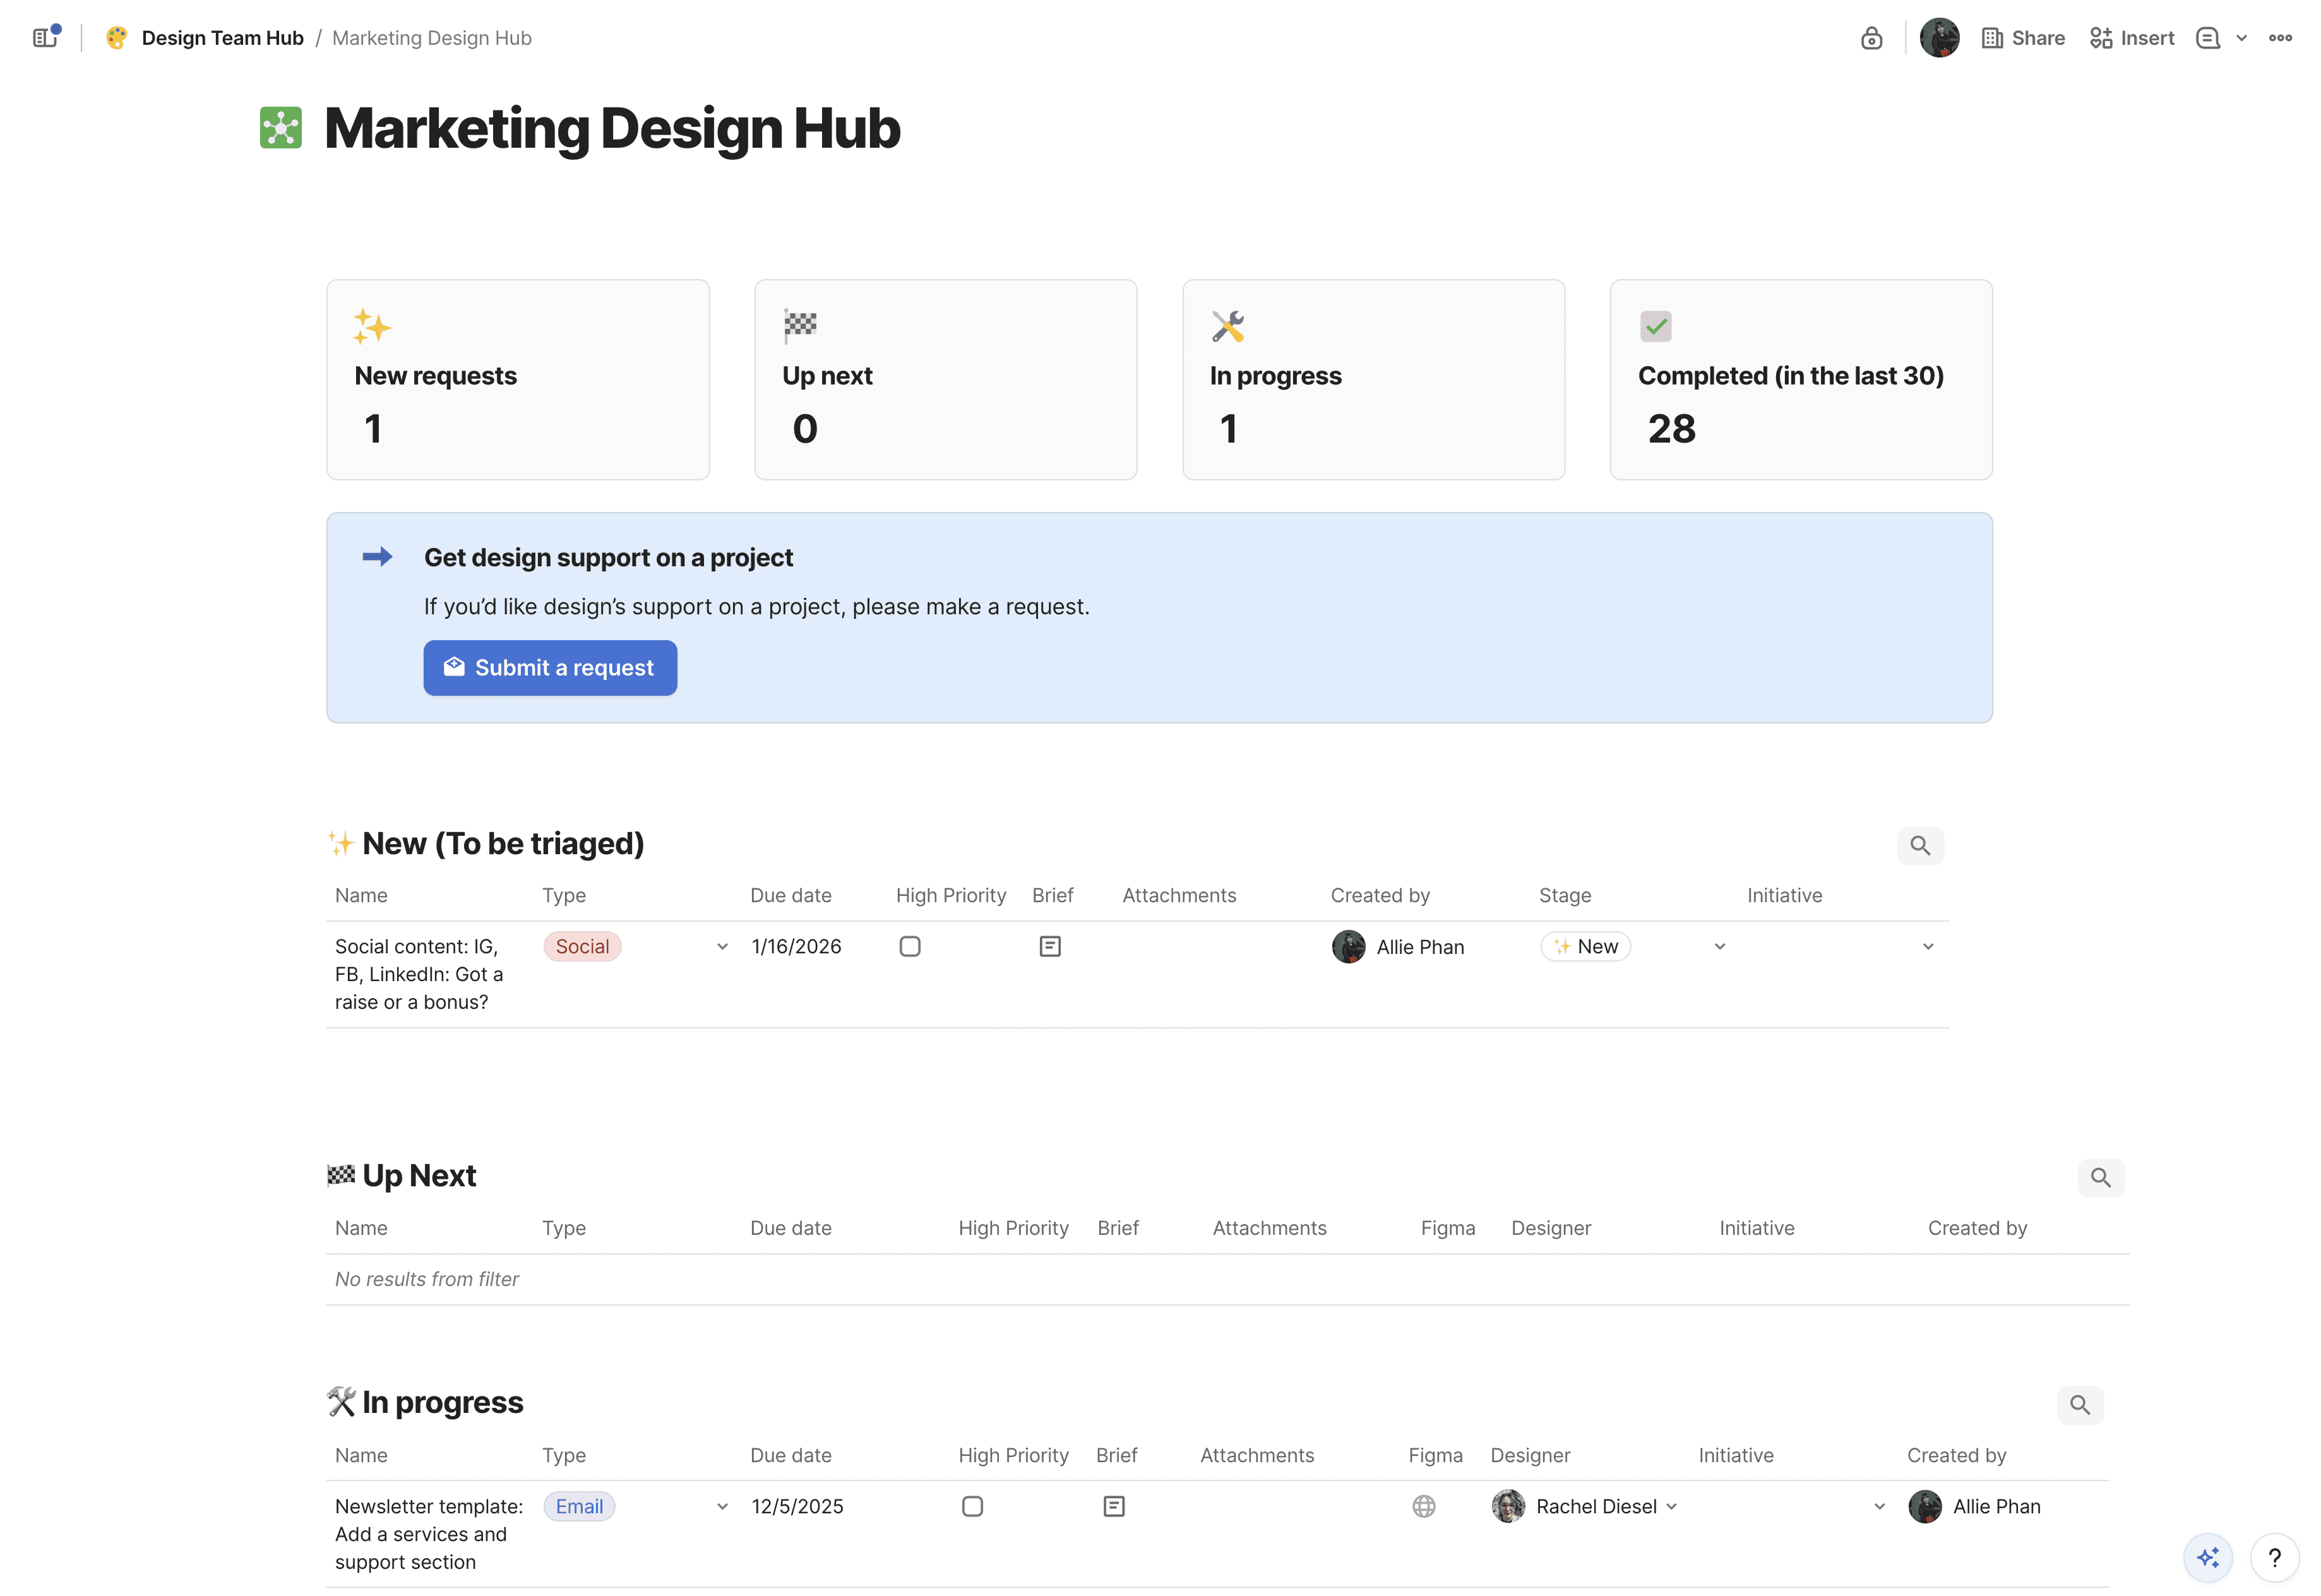
Task: Click the lock icon in header
Action: (x=1871, y=38)
